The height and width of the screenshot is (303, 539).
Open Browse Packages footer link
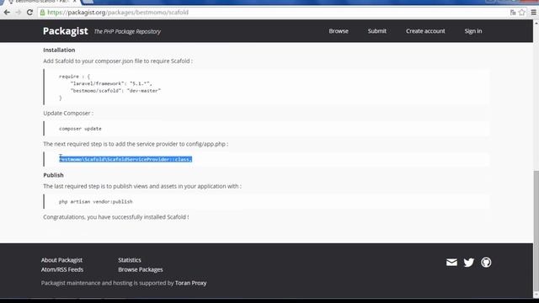pos(141,269)
